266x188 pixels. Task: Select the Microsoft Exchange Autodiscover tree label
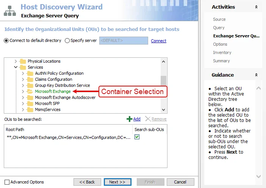[65, 97]
